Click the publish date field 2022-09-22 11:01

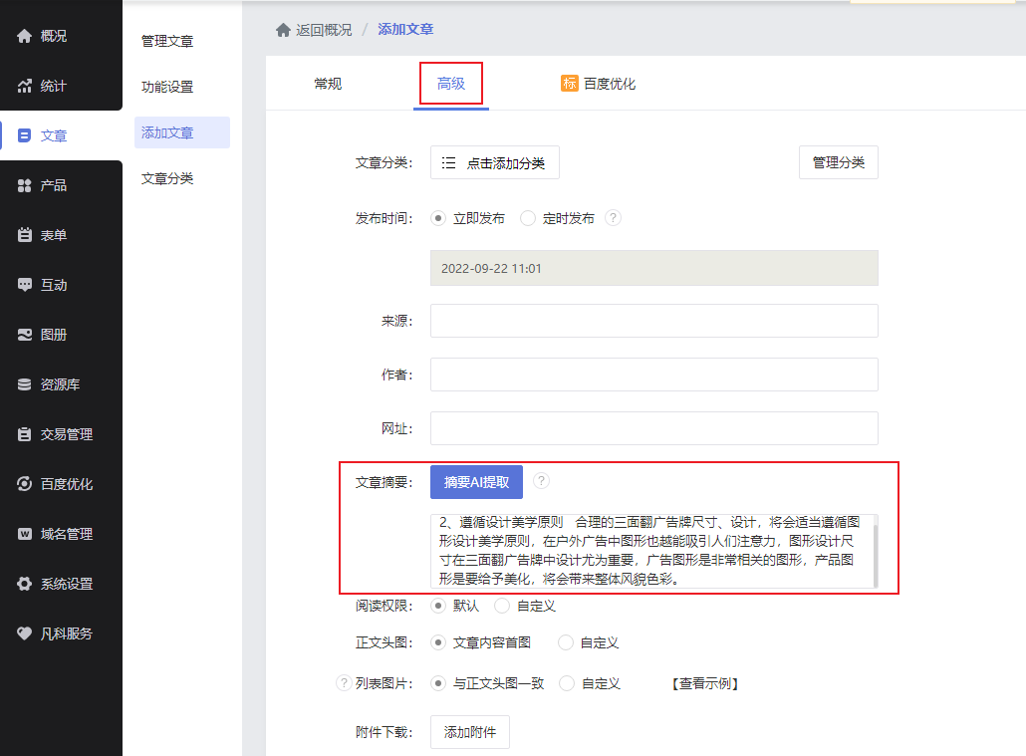coord(653,268)
